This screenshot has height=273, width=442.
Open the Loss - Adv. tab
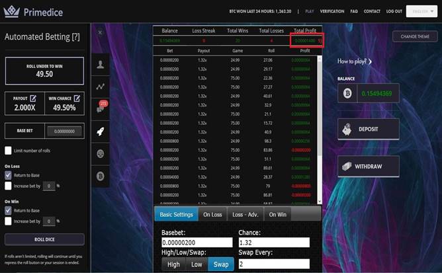pos(245,214)
